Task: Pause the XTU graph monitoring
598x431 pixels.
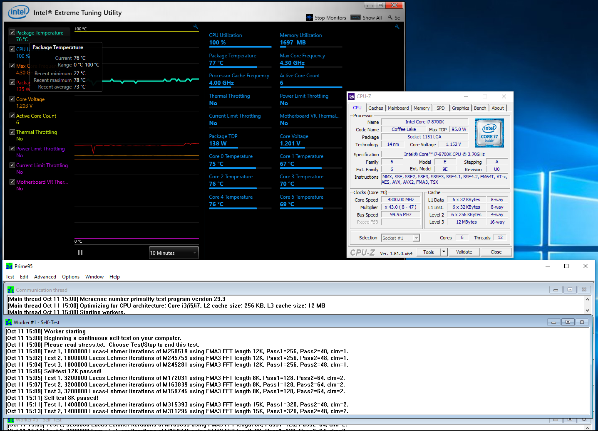Action: [x=80, y=252]
